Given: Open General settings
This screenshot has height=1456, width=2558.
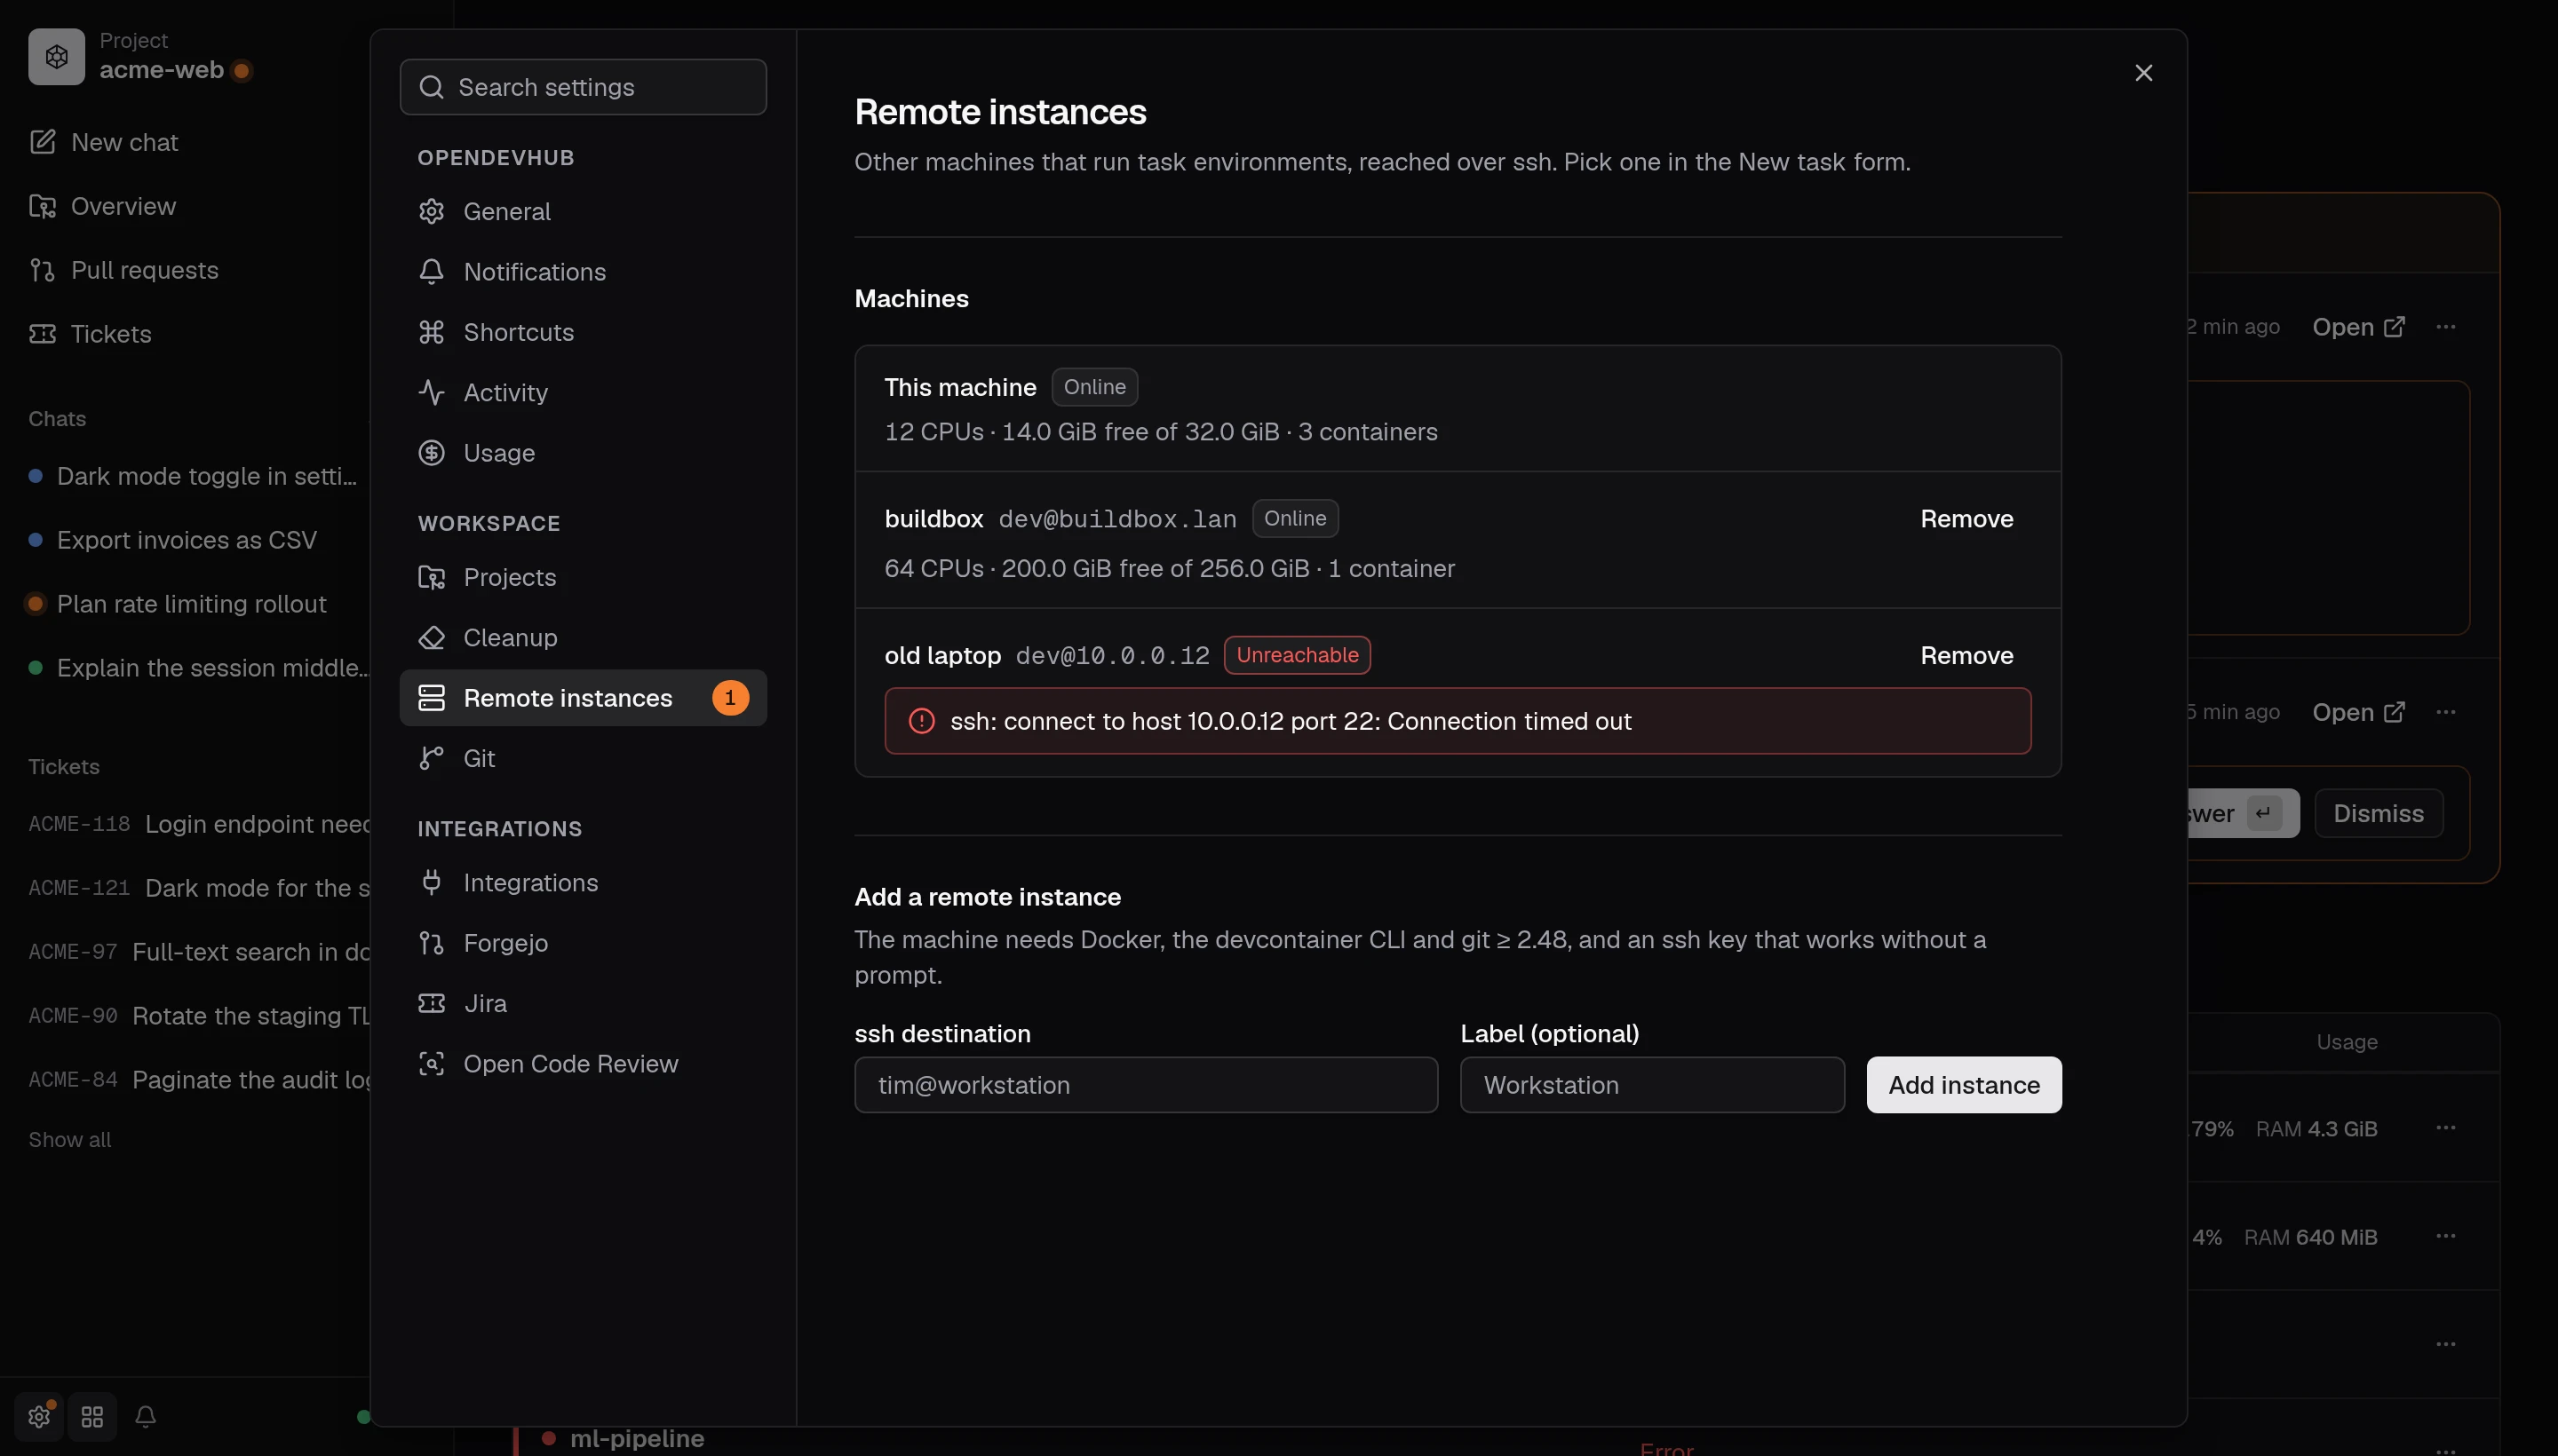Looking at the screenshot, I should (x=583, y=211).
